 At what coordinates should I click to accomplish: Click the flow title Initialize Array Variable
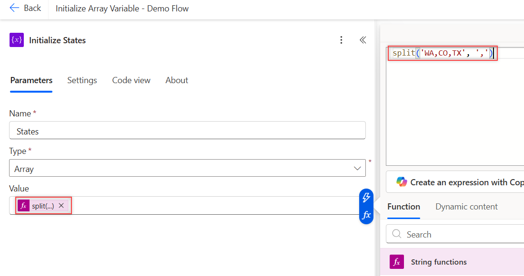click(x=122, y=9)
